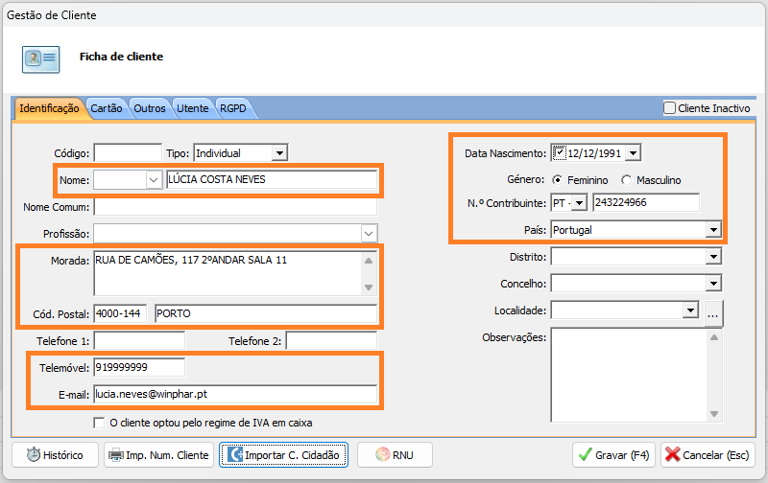Open the Profissão combo box
The image size is (768, 483).
(x=369, y=233)
